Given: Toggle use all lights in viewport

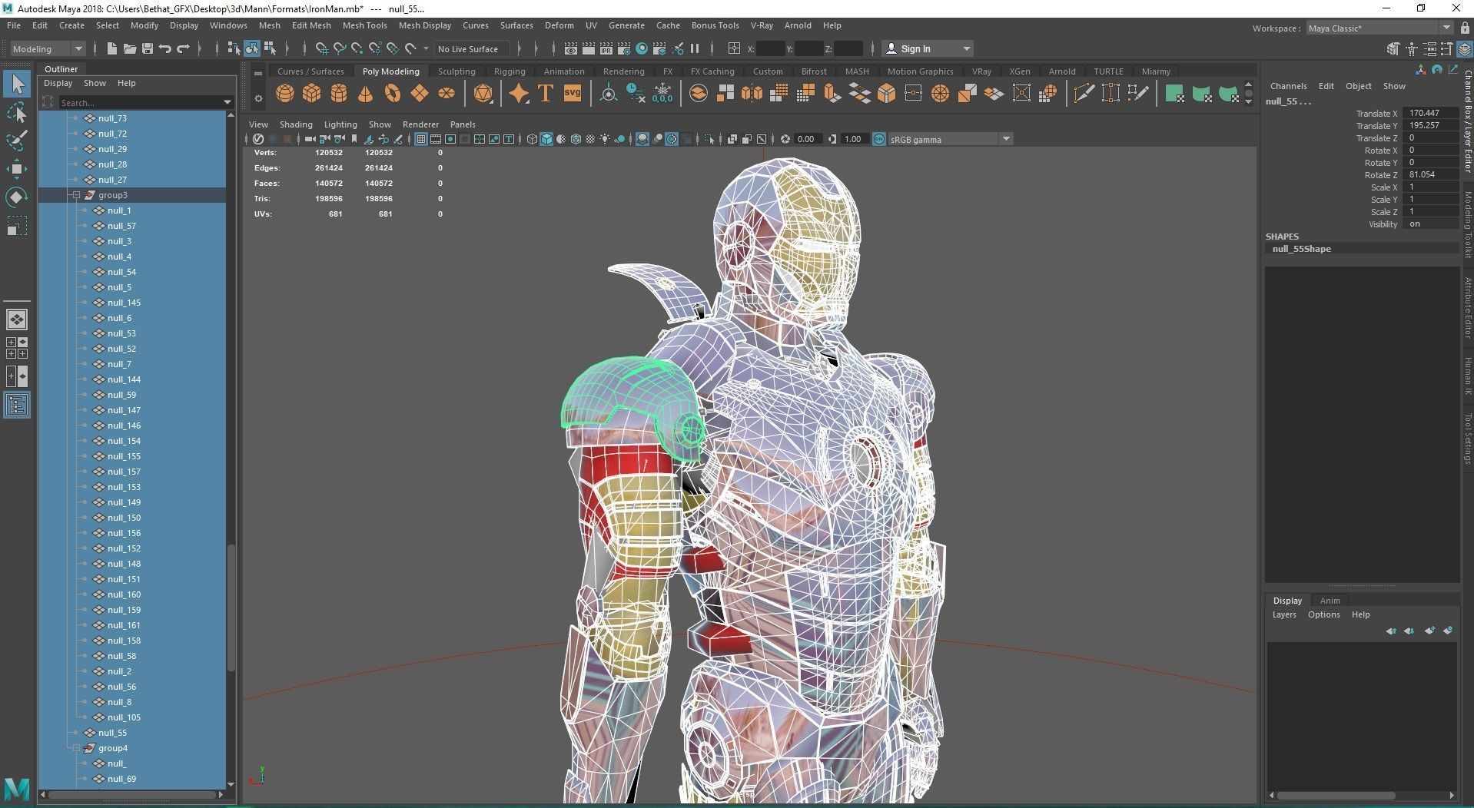Looking at the screenshot, I should (x=605, y=139).
